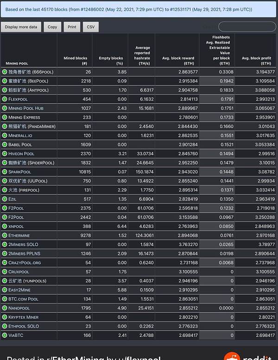Expand the BeePool row green plus icon
The height and width of the screenshot is (360, 278).
coord(5,81)
